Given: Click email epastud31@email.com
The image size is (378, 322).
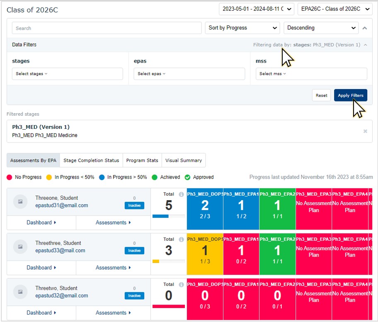Looking at the screenshot, I should (x=62, y=206).
